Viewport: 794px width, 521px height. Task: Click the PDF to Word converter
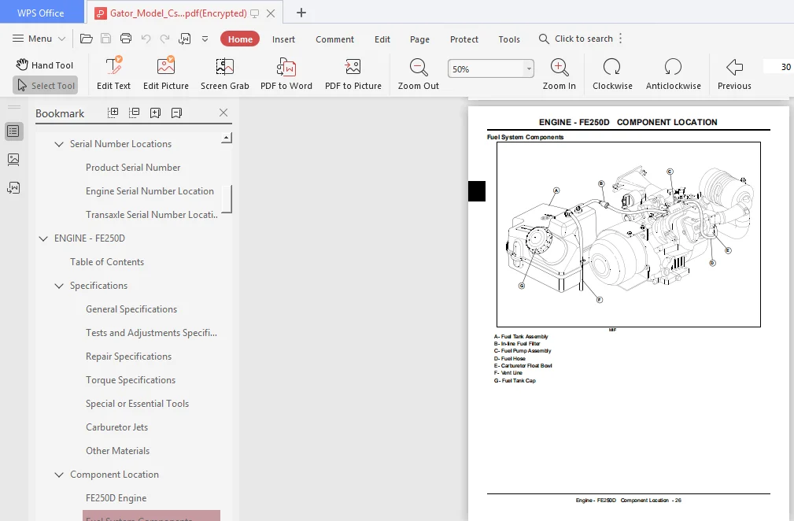[286, 73]
